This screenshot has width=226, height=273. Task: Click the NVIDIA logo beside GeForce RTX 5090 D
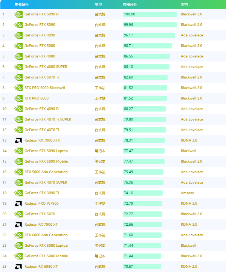click(18, 14)
